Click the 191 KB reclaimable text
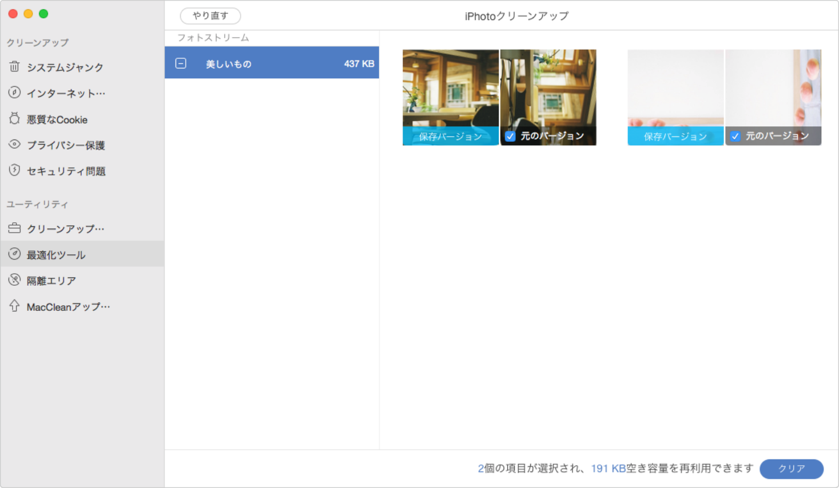This screenshot has width=839, height=488. (609, 469)
